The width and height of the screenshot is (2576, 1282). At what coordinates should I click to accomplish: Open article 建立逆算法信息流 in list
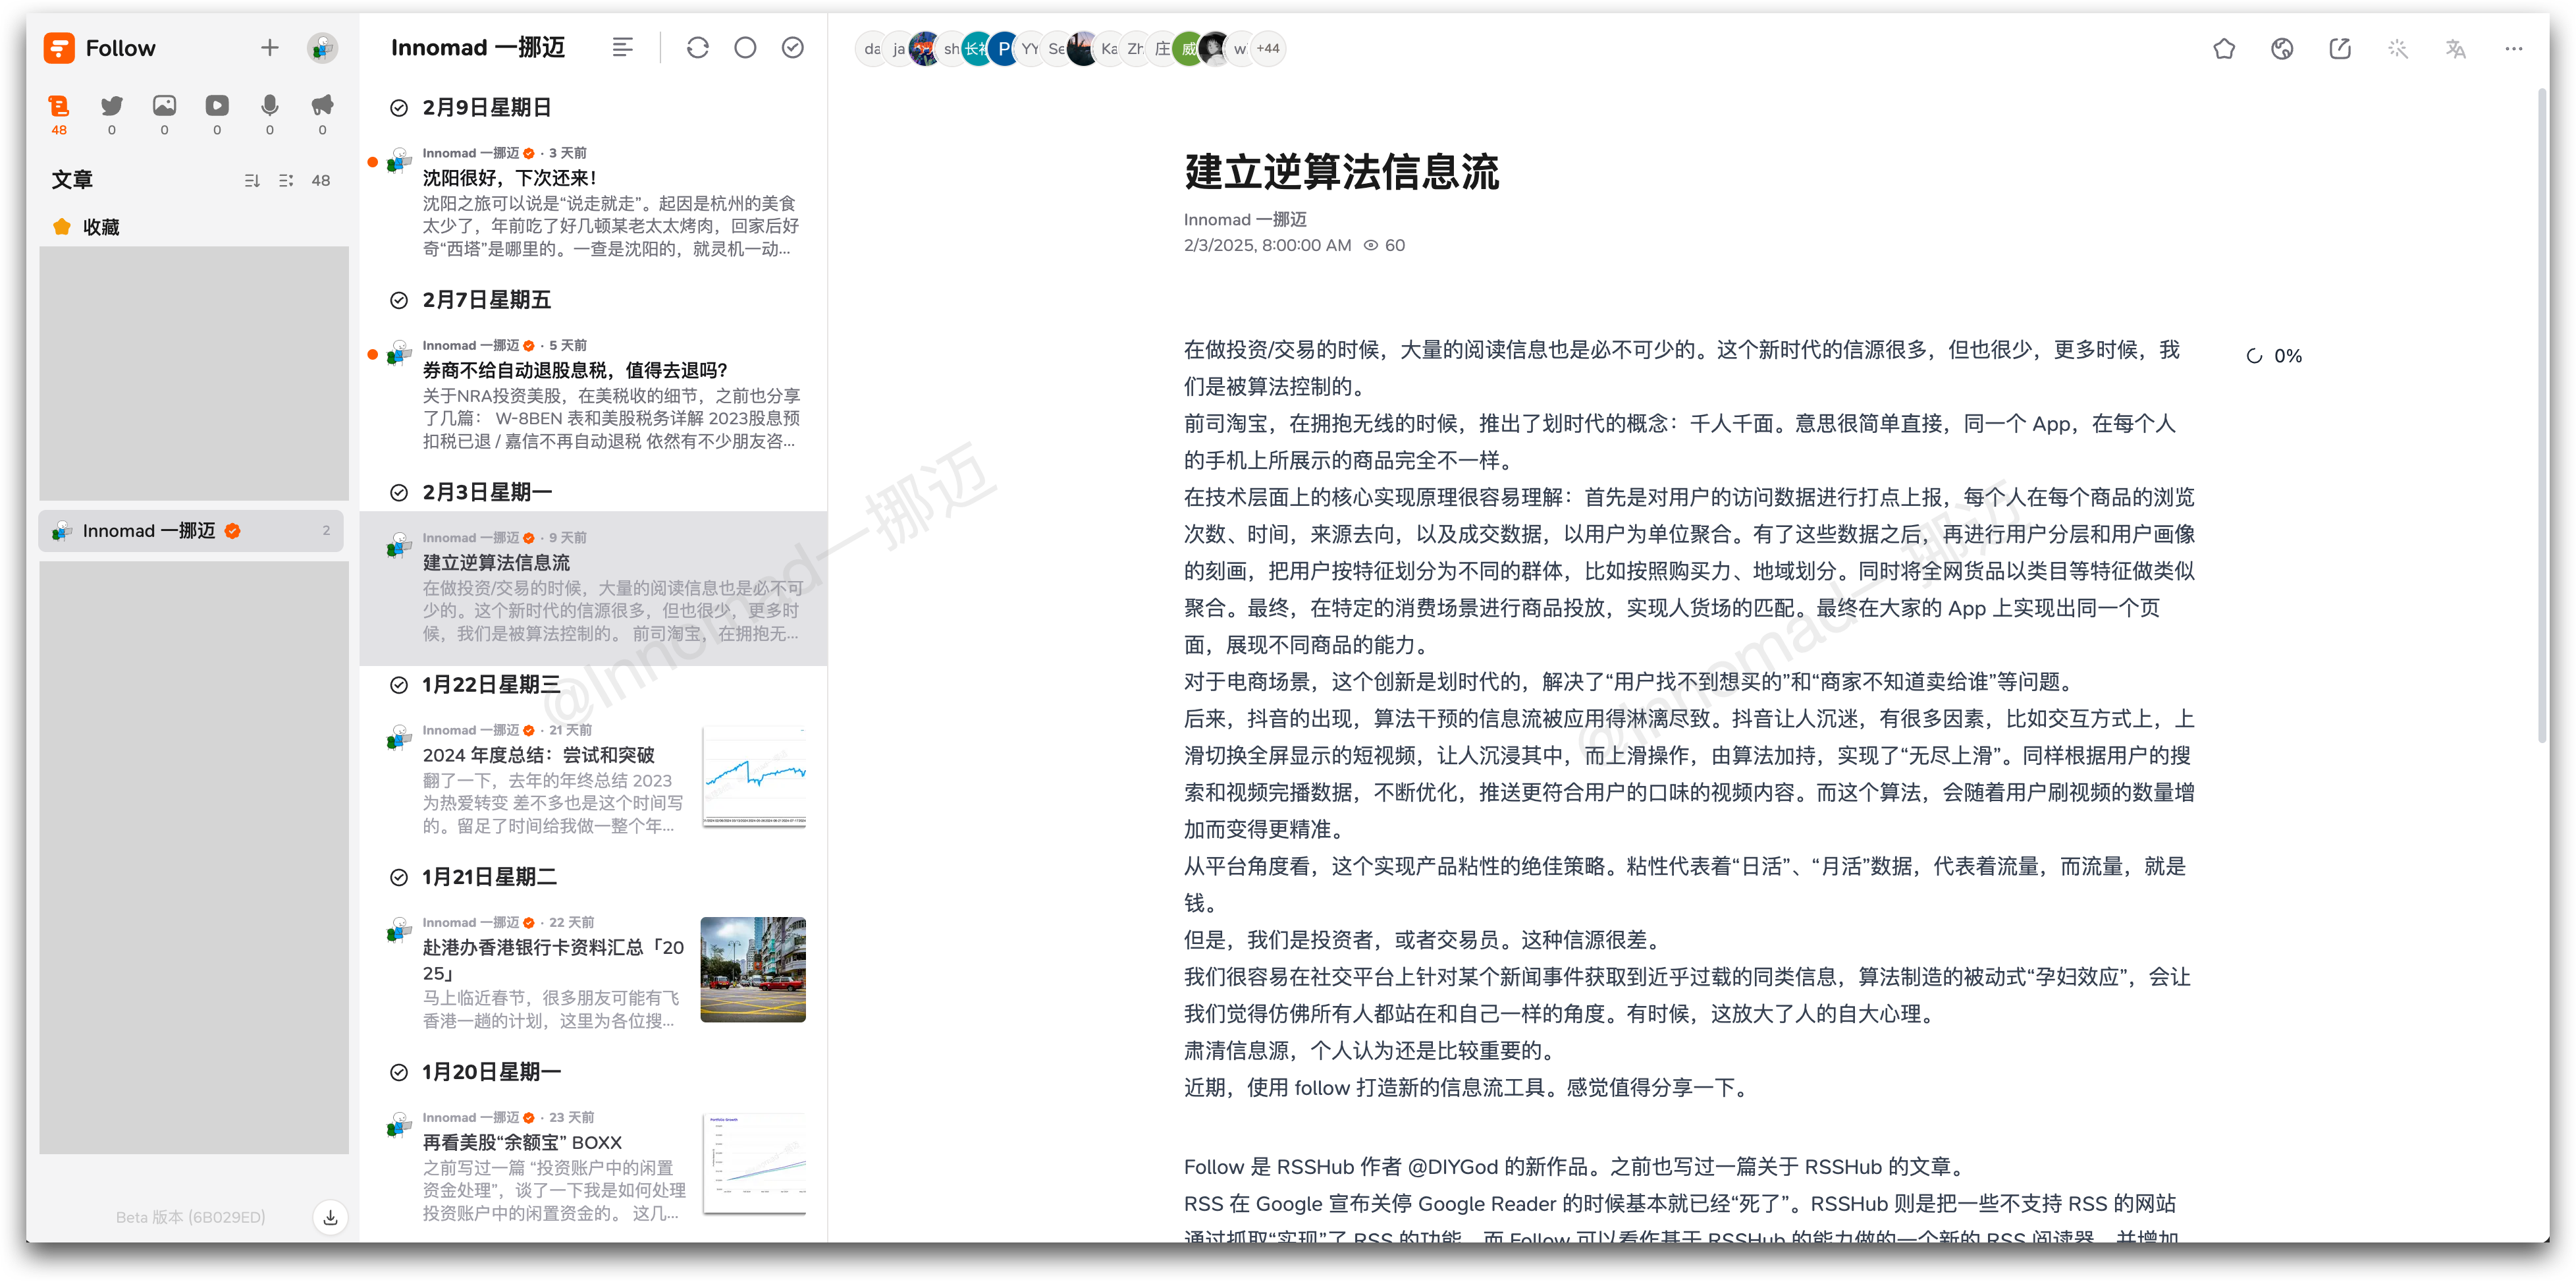click(x=594, y=588)
